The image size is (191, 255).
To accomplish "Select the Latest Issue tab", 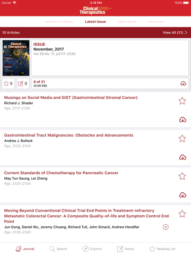I will 95,22.
